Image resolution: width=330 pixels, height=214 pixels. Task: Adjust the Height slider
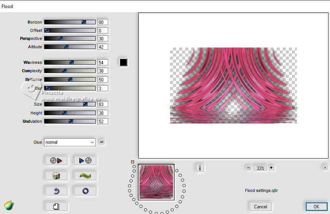tap(70, 113)
